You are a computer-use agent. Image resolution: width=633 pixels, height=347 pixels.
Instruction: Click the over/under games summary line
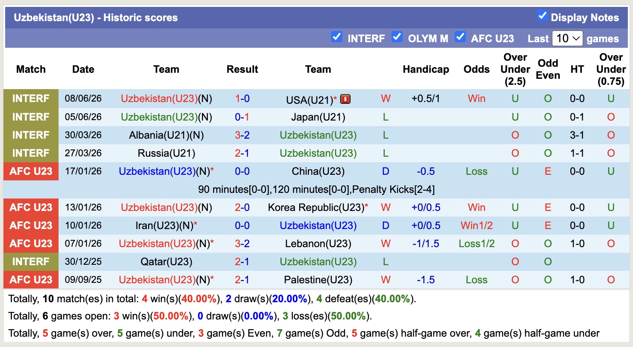(304, 333)
